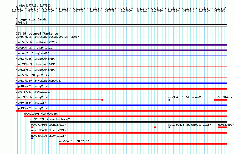Open variant nsv3345178 (Audano2019) label
The width and height of the screenshot is (234, 154).
[186, 97]
